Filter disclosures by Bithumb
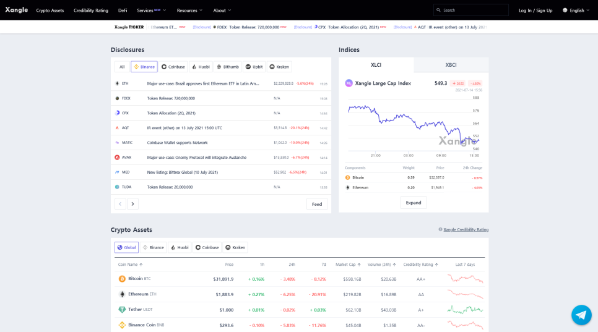598x332 pixels. pos(228,67)
